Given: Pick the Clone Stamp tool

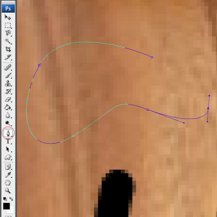Looking at the screenshot, I should 8,83.
